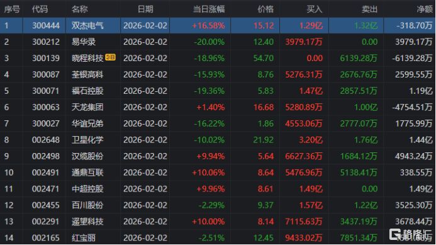Select stock name 通鼎互联

pyautogui.click(x=87, y=173)
